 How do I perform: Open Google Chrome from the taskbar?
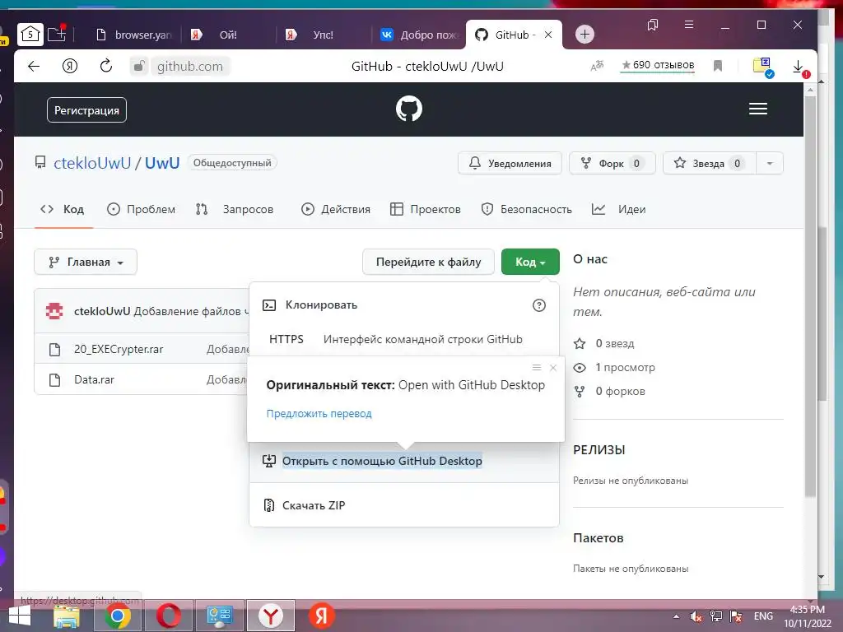coord(118,616)
